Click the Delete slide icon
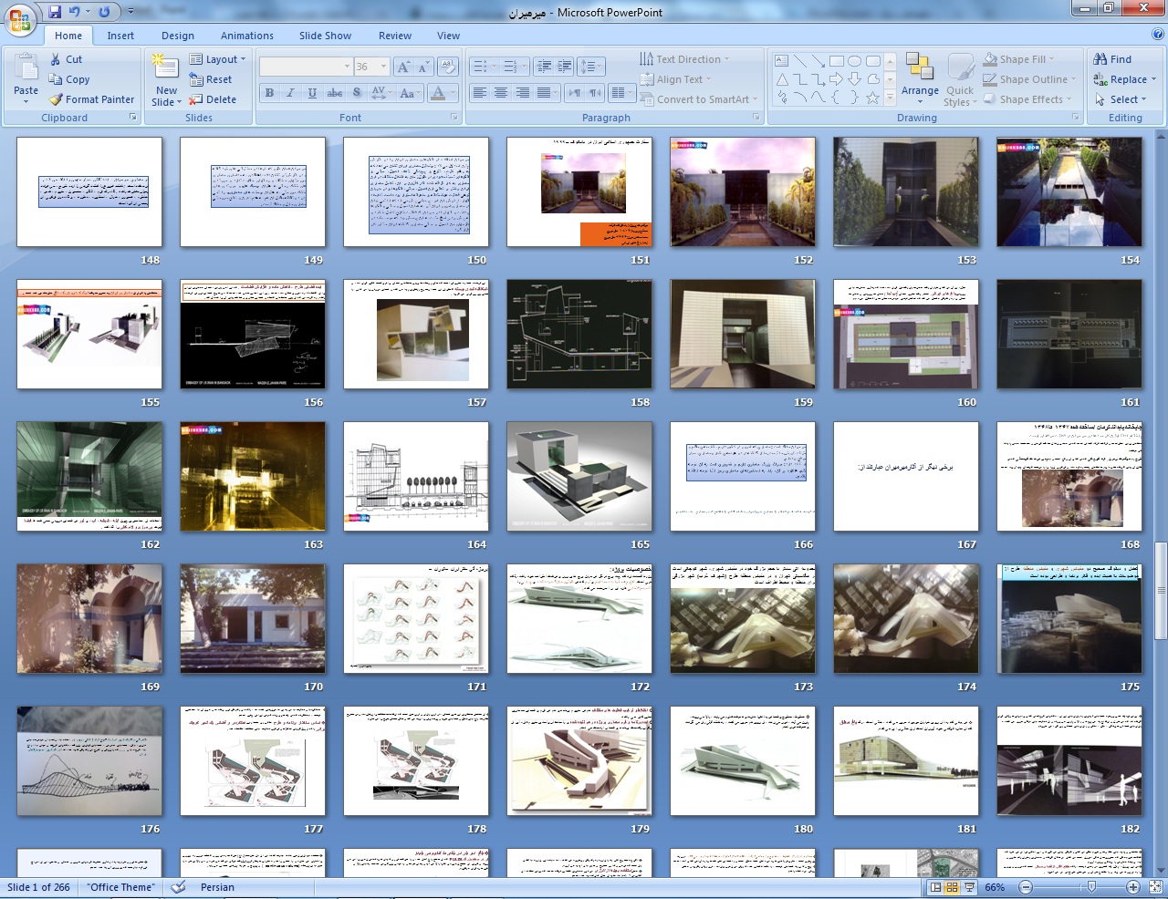The height and width of the screenshot is (899, 1168). 196,99
